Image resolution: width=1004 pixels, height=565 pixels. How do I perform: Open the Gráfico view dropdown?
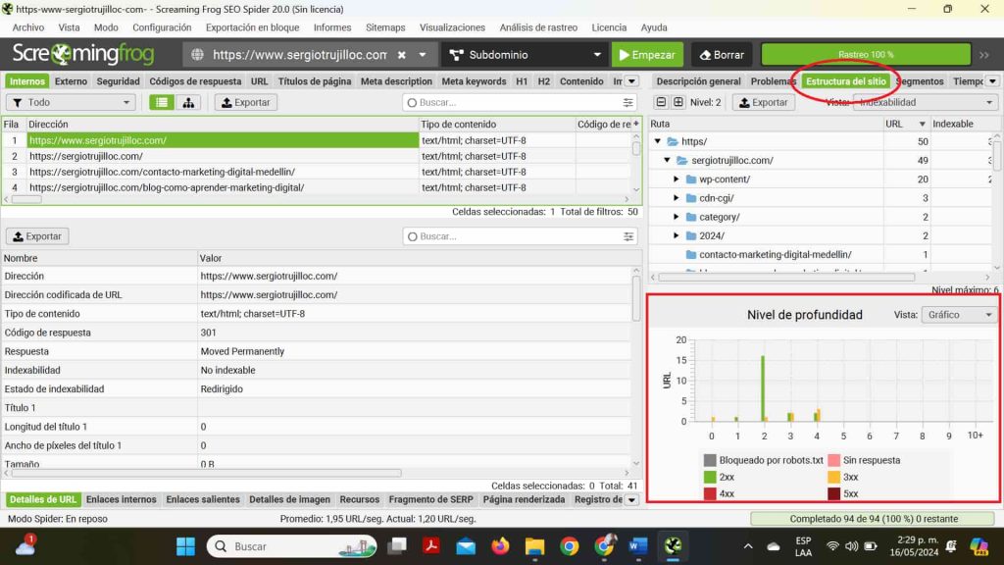click(958, 315)
